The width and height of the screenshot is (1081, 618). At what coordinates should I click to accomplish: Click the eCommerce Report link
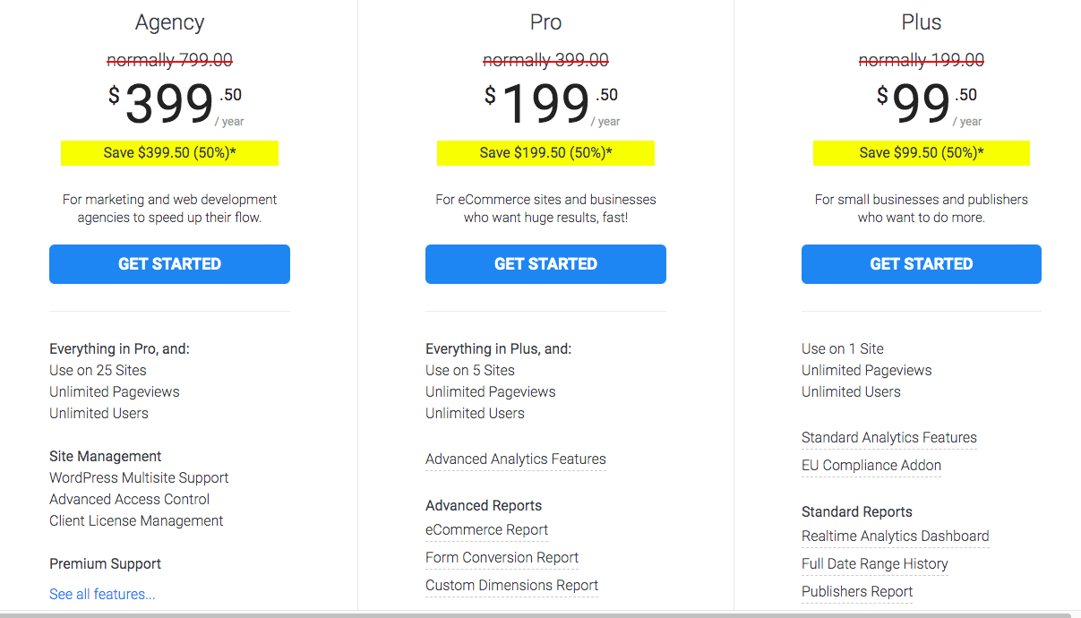pyautogui.click(x=486, y=530)
